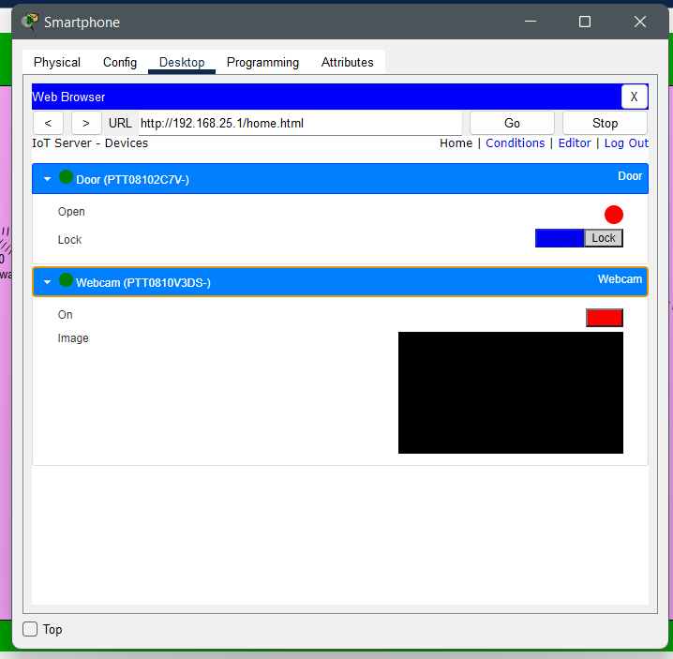Minimize the Smartphone window
The image size is (673, 659).
(x=531, y=22)
